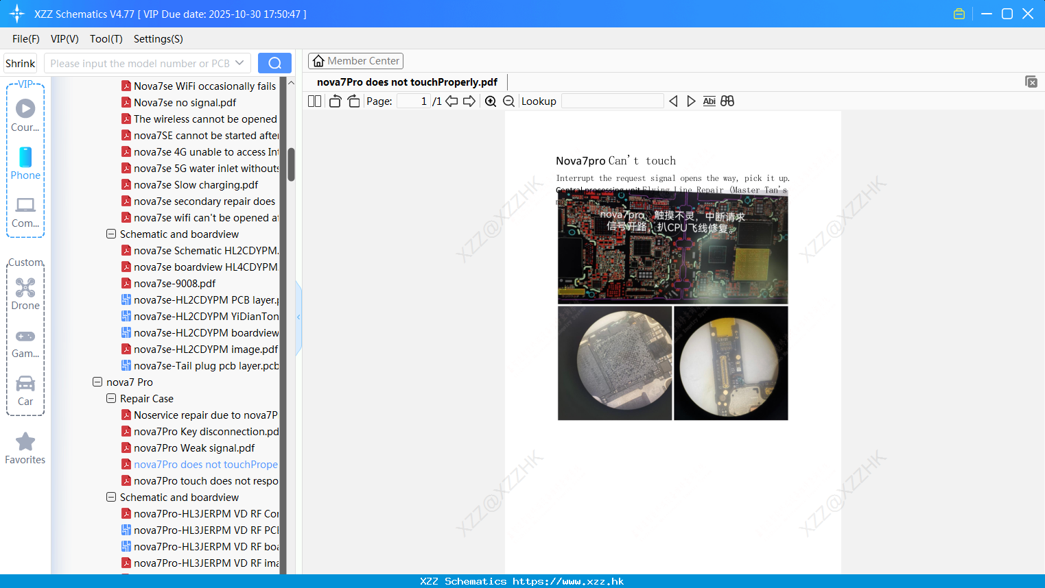Open nova7se-Tail plug pcb layer file
This screenshot has height=588, width=1045.
pyautogui.click(x=200, y=365)
